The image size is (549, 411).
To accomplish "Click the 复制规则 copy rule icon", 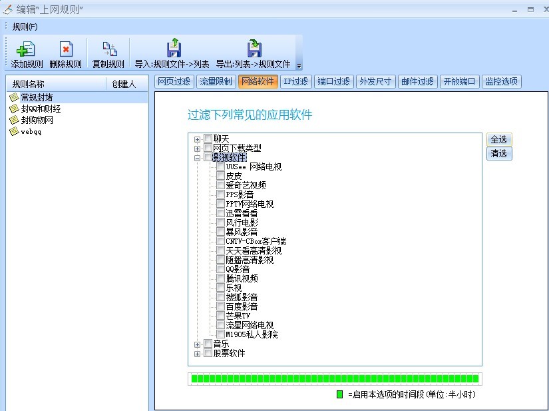I will point(109,49).
